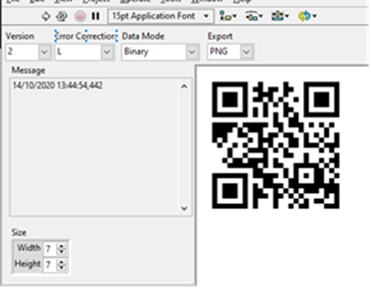Click the Version label
Viewport: 371px width, 290px height.
pyautogui.click(x=20, y=36)
